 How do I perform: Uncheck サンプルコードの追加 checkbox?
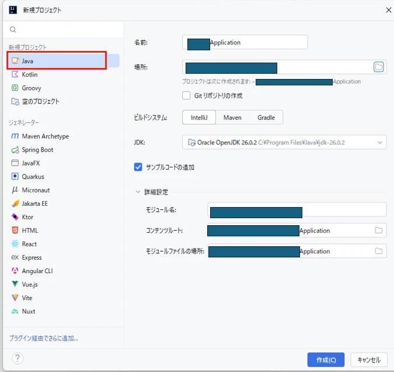point(138,167)
